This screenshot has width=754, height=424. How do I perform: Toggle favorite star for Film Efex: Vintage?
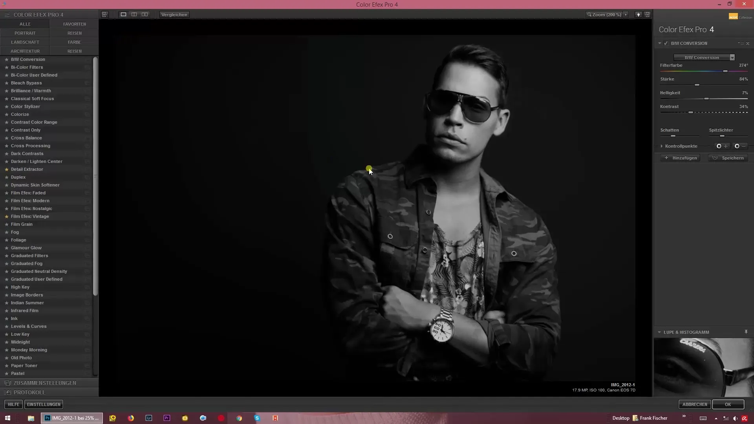pyautogui.click(x=6, y=216)
